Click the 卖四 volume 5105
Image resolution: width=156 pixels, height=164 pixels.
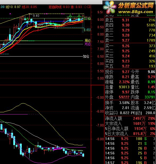151,25
